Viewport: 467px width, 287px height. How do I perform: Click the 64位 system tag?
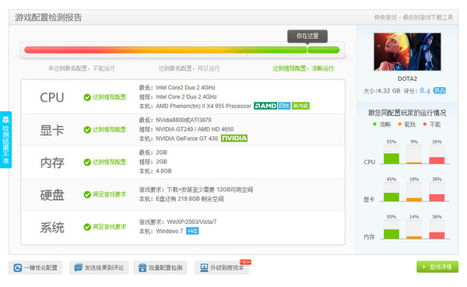pos(192,231)
